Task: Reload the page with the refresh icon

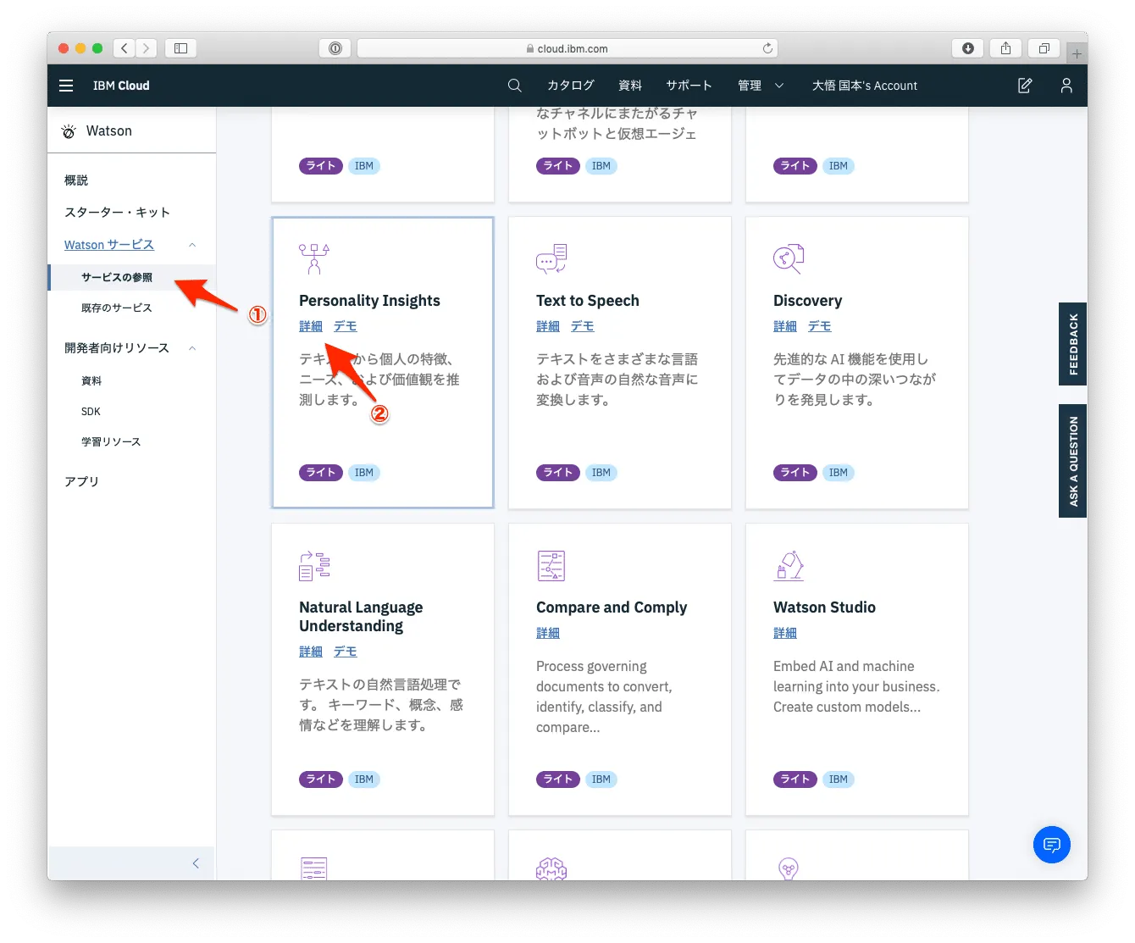Action: (767, 48)
